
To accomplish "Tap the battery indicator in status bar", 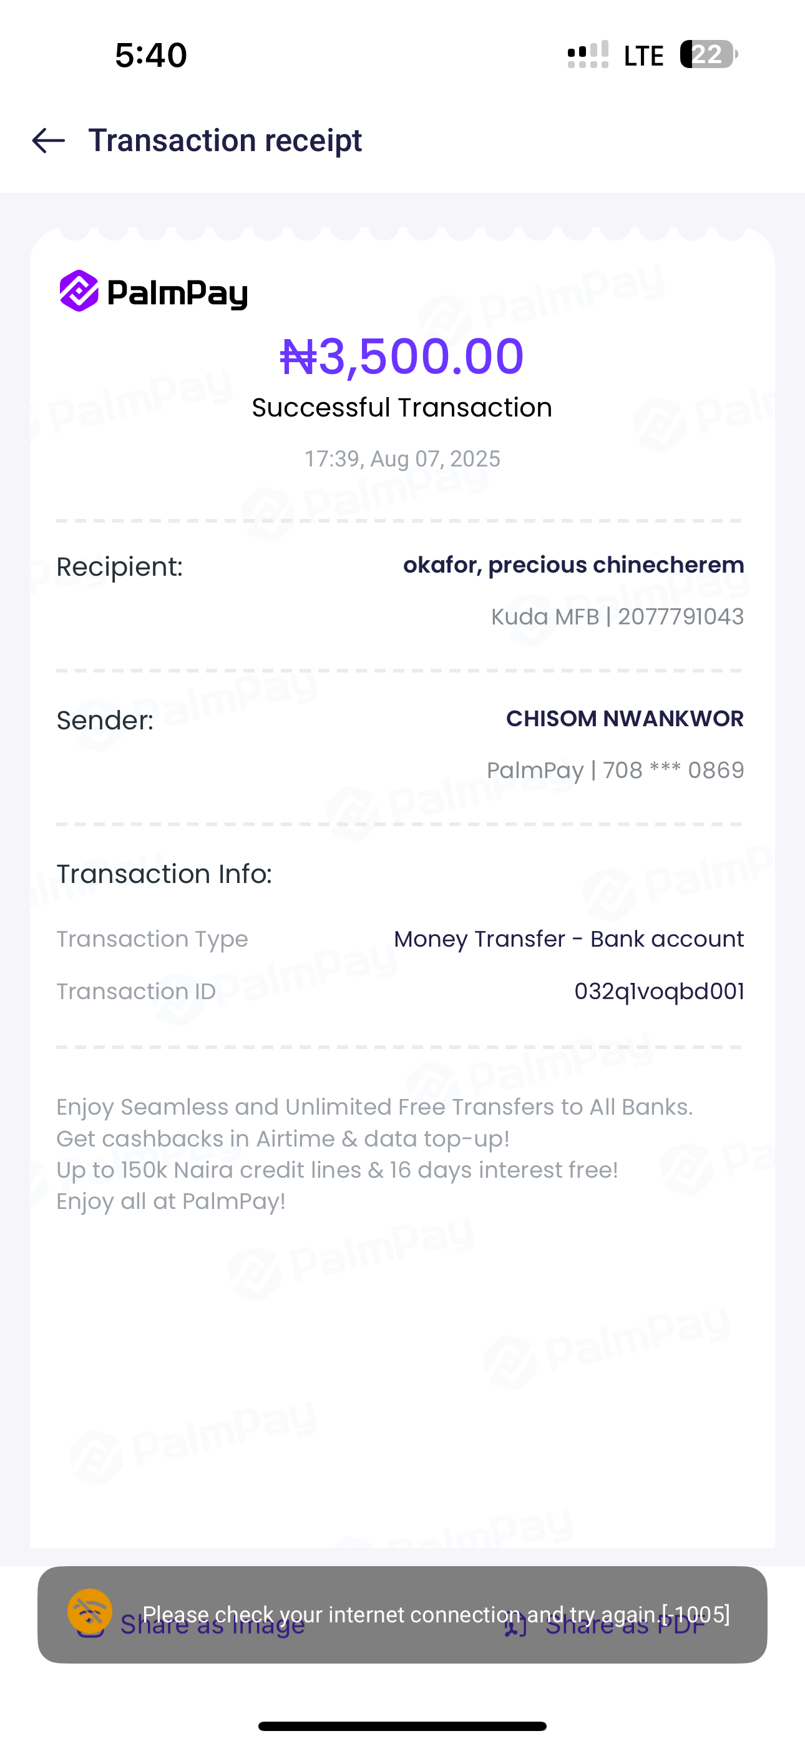I will (708, 54).
